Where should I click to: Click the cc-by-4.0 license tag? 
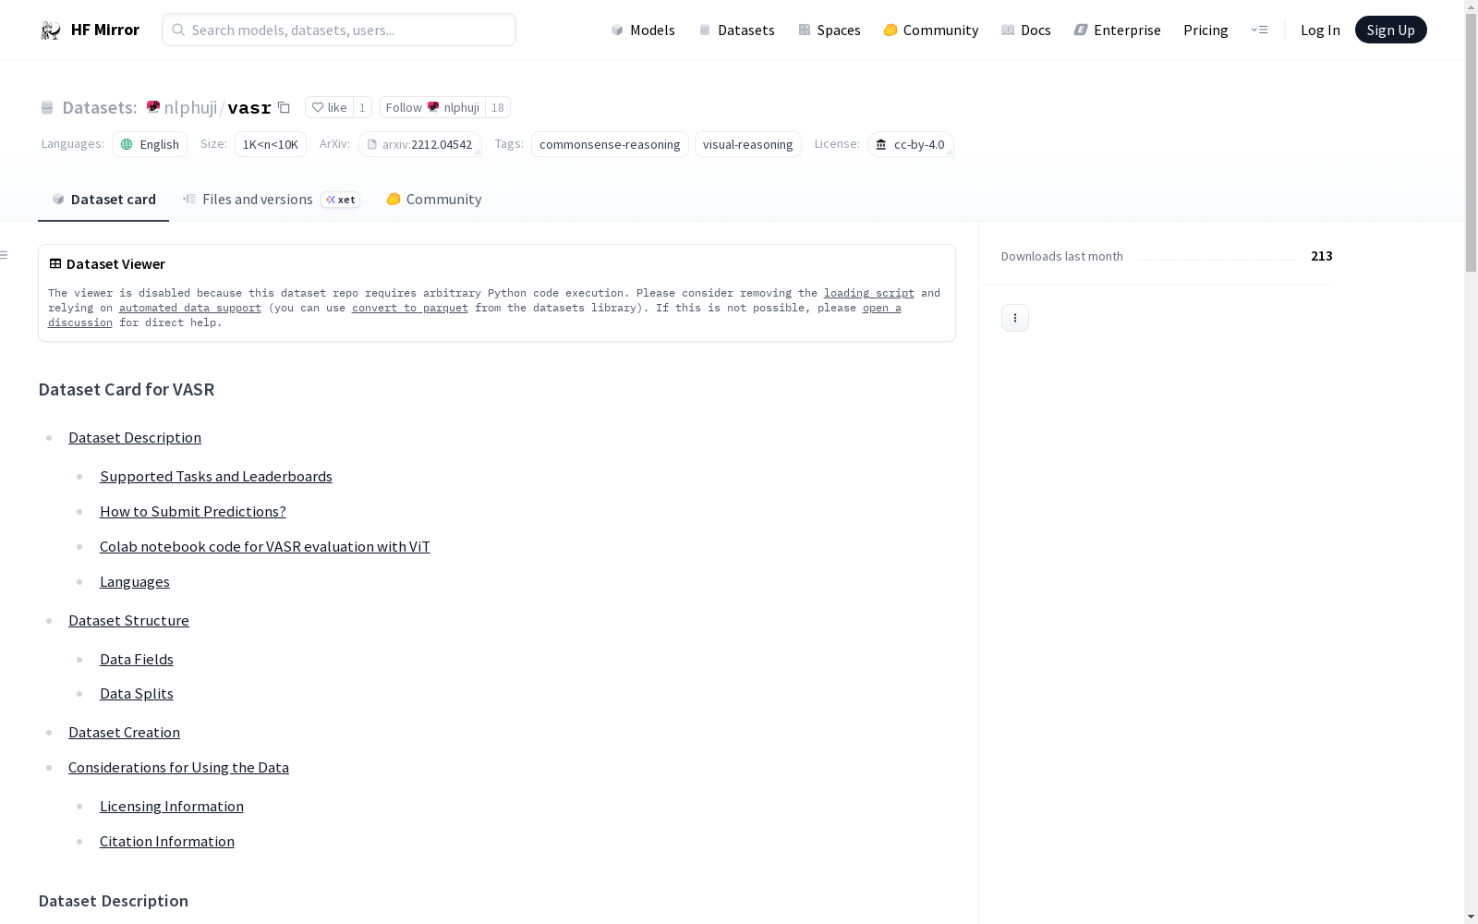pyautogui.click(x=910, y=144)
